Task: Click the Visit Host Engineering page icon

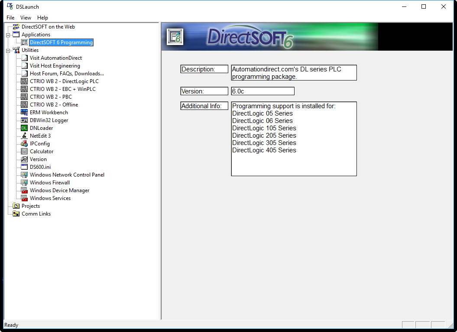Action: coord(25,66)
